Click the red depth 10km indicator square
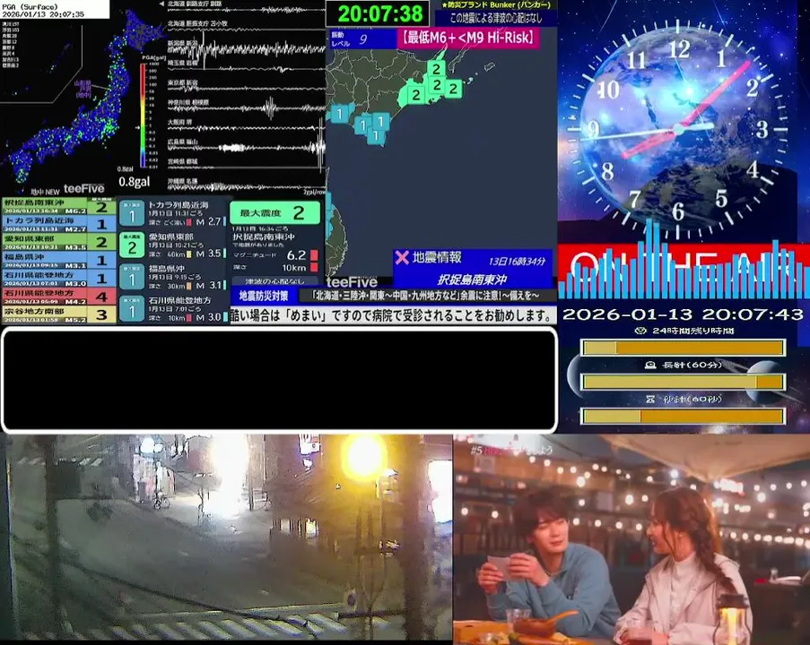Image resolution: width=810 pixels, height=645 pixels. [314, 267]
